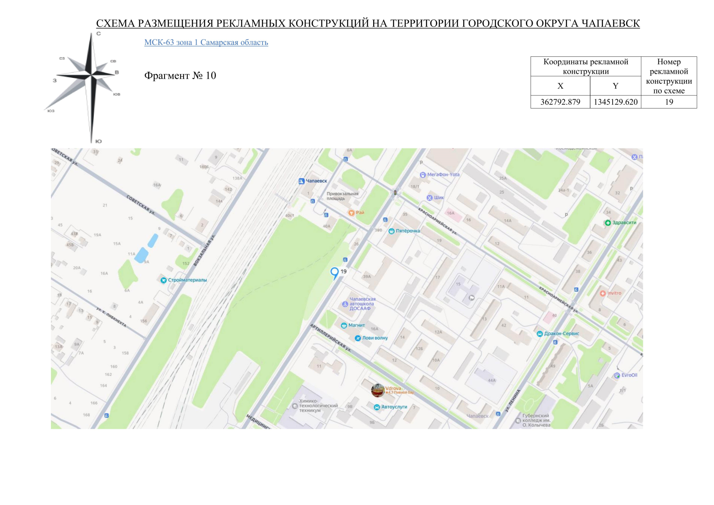Click the Фрагмент № 10 label
The height and width of the screenshot is (505, 714).
tap(180, 76)
